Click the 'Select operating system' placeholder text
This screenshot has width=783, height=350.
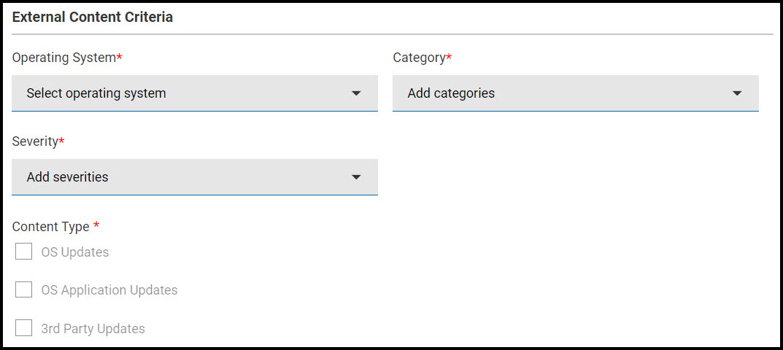[96, 93]
